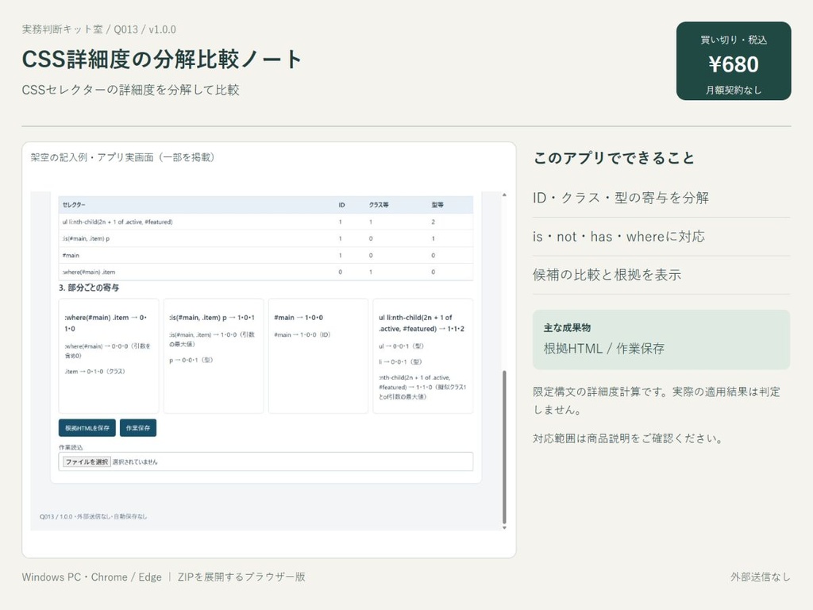
Task: Click the 根拠HTMLを保存 button
Action: pyautogui.click(x=87, y=428)
